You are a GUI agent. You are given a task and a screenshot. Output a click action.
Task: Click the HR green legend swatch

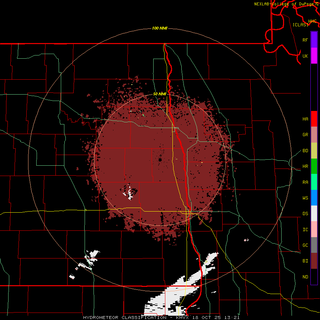click(x=314, y=166)
